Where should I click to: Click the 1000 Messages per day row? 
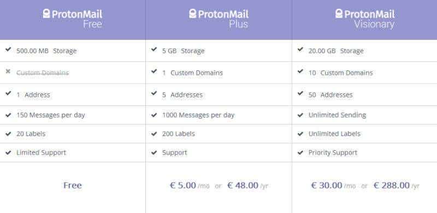point(219,115)
